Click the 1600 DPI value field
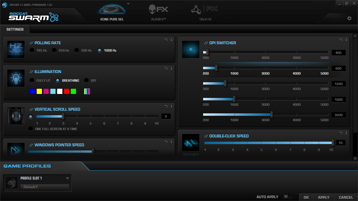Image resolution: width=358 pixels, height=201 pixels. coord(338,99)
